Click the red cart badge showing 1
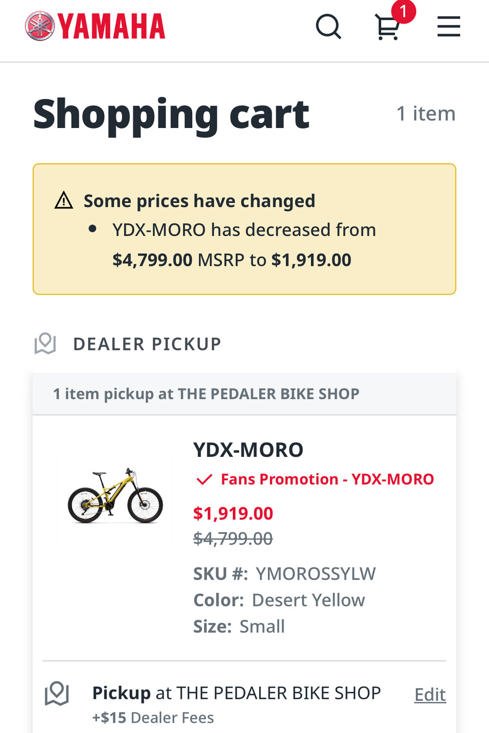Viewport: 489px width, 733px height. (403, 11)
